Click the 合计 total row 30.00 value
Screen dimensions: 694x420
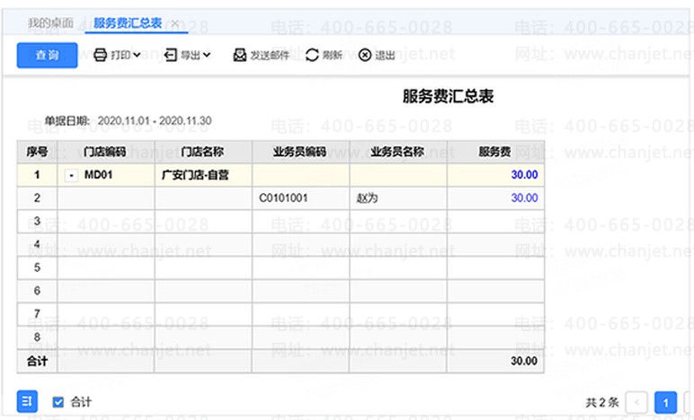(x=524, y=362)
